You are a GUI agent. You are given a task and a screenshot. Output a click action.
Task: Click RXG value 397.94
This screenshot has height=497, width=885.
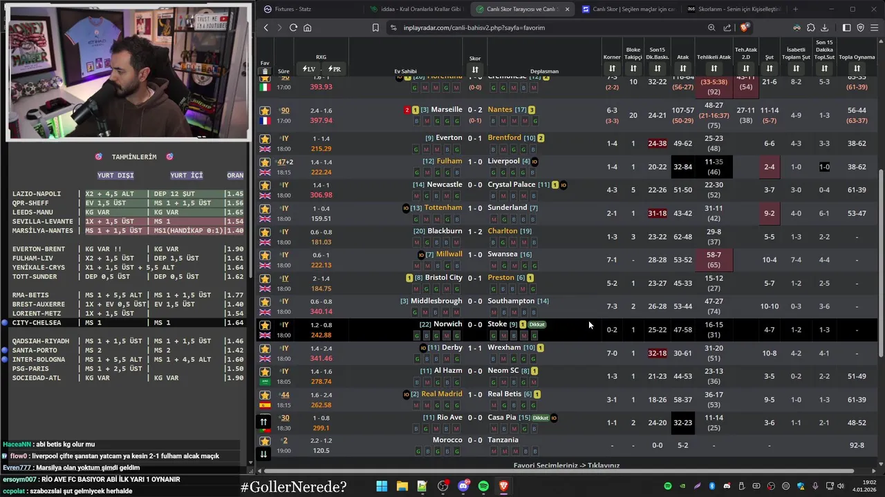322,120
